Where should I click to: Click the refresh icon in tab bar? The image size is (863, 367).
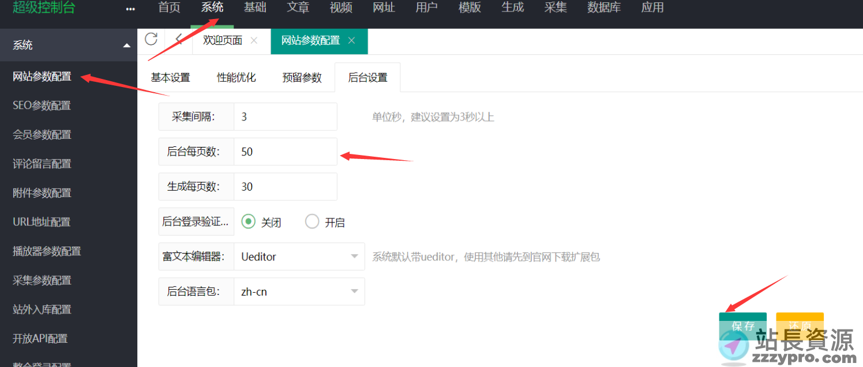click(x=151, y=39)
